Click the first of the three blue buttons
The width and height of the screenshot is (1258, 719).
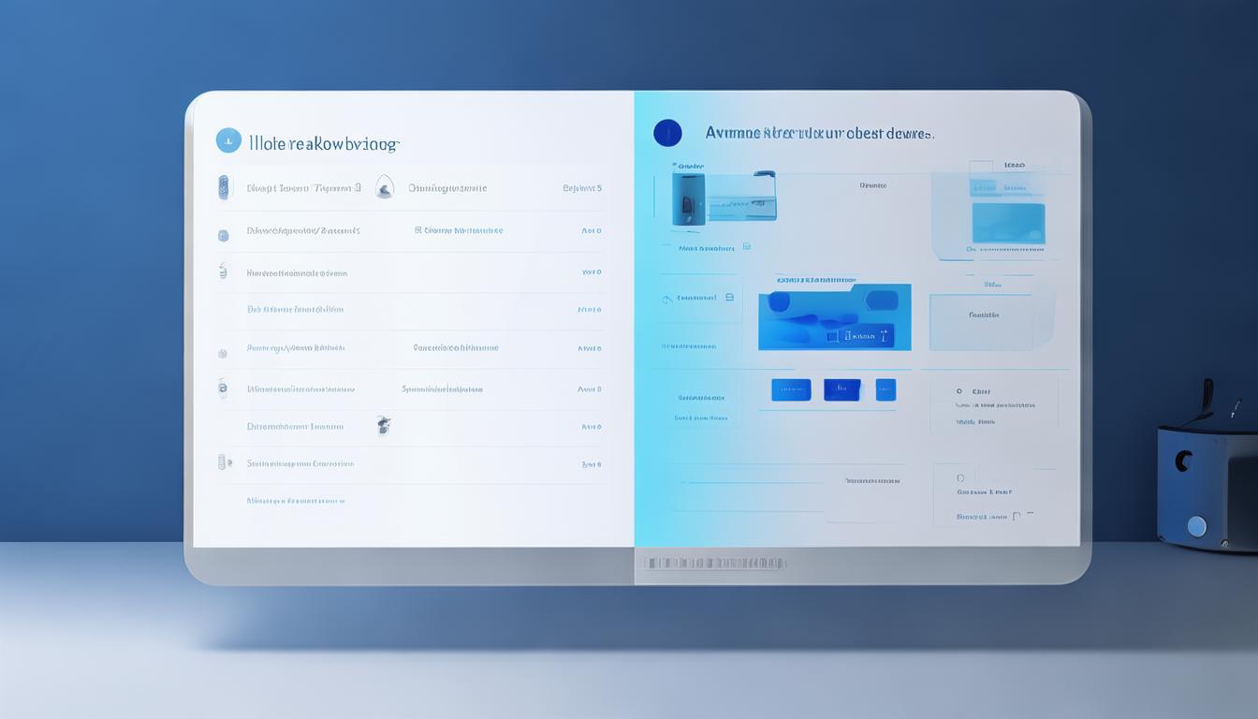pyautogui.click(x=790, y=389)
